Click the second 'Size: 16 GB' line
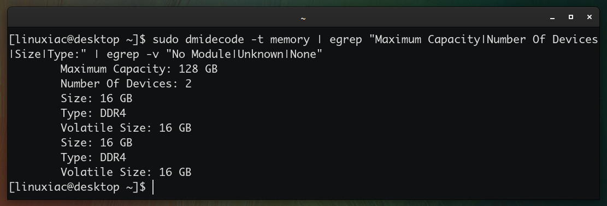The height and width of the screenshot is (206, 607). point(96,143)
